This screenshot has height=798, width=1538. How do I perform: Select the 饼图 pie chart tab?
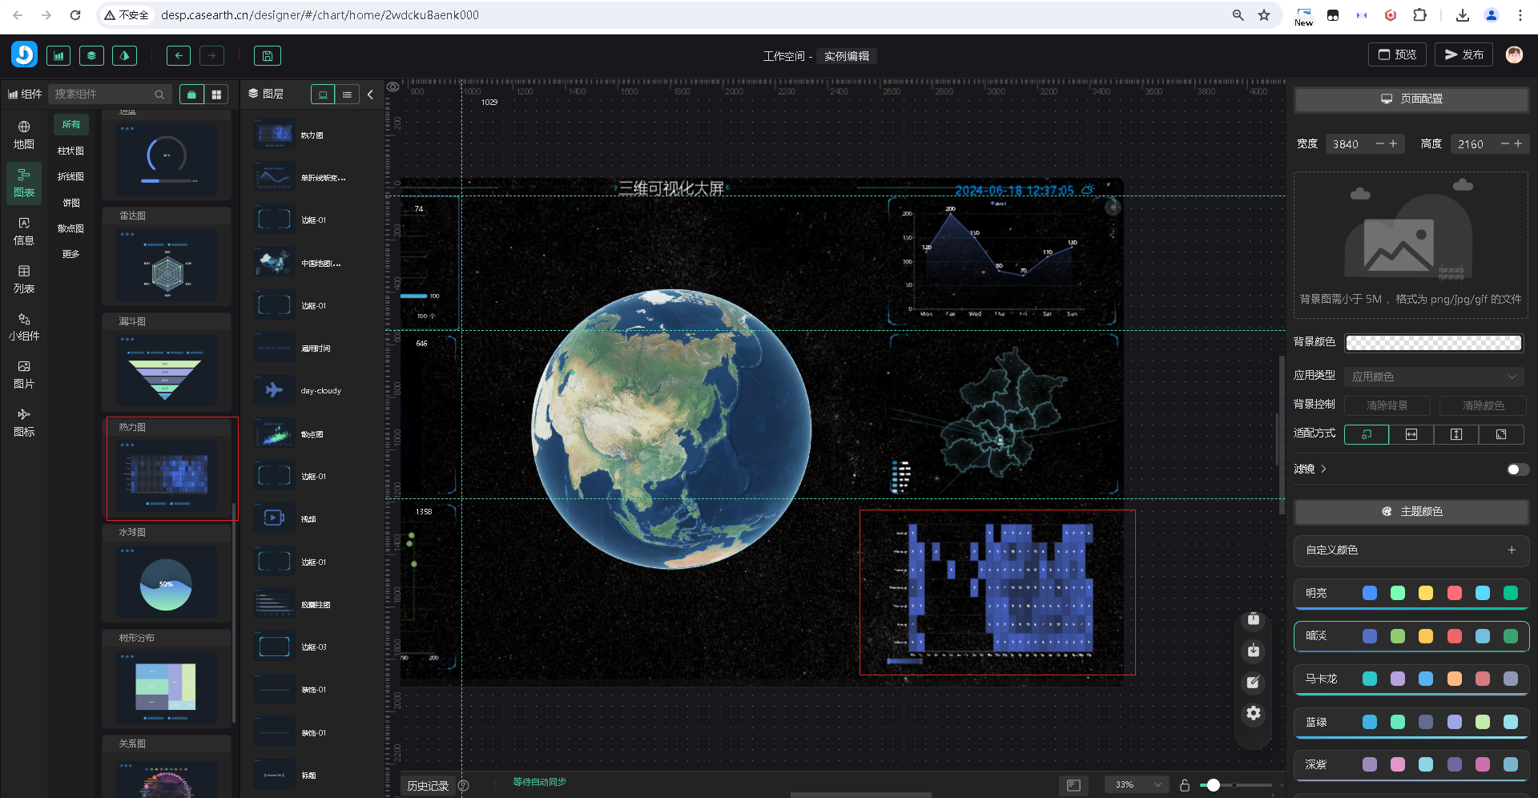click(x=70, y=203)
